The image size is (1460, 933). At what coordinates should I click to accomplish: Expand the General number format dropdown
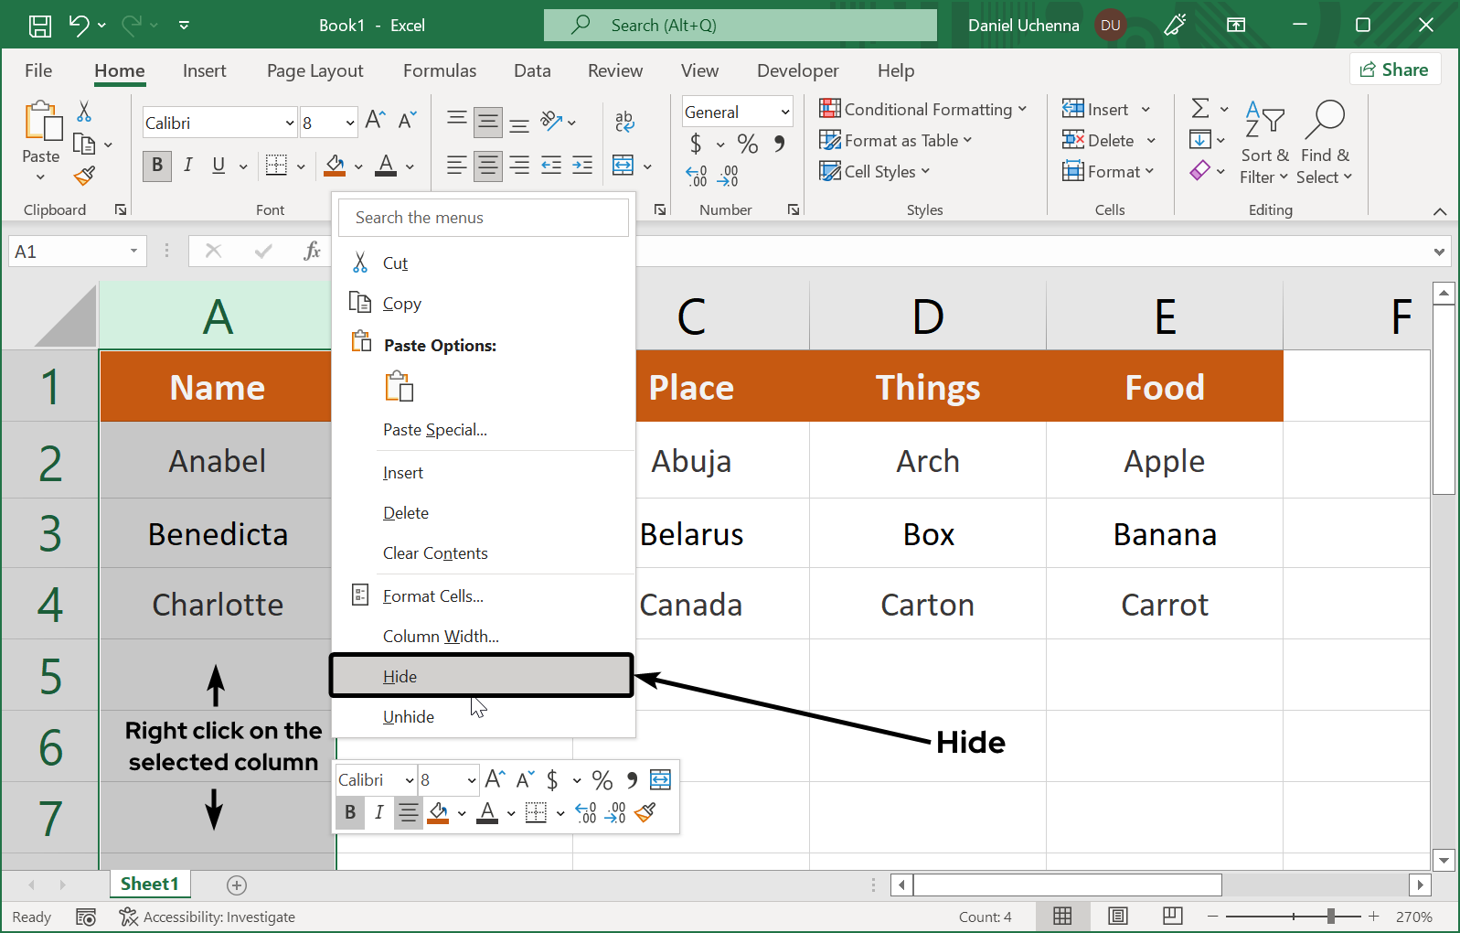[784, 112]
